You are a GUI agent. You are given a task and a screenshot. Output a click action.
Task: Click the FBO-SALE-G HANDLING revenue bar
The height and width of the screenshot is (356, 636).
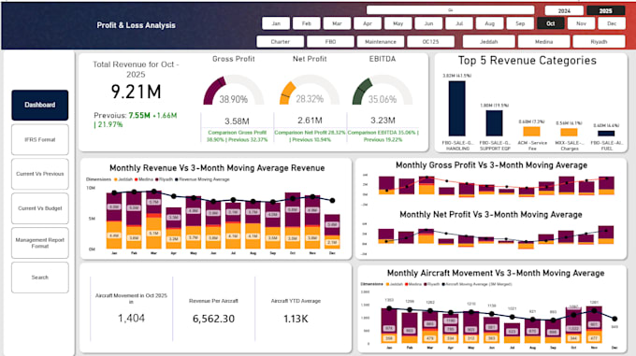[x=457, y=108]
